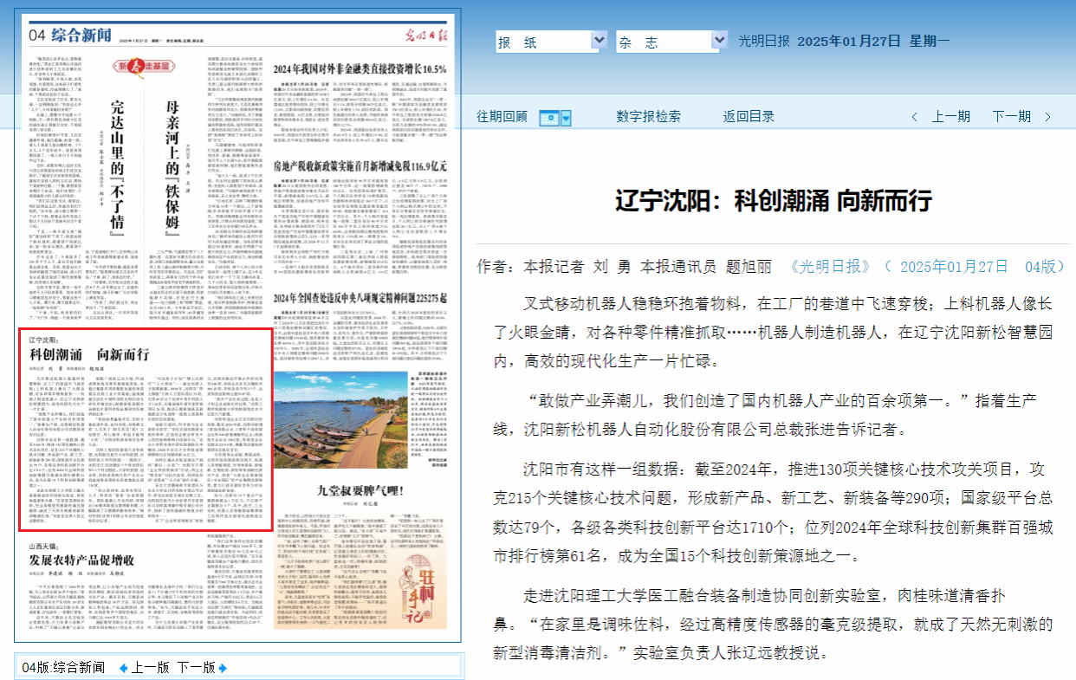Click the calendar icon beside 往期回顾
The image size is (1076, 680).
[x=549, y=117]
